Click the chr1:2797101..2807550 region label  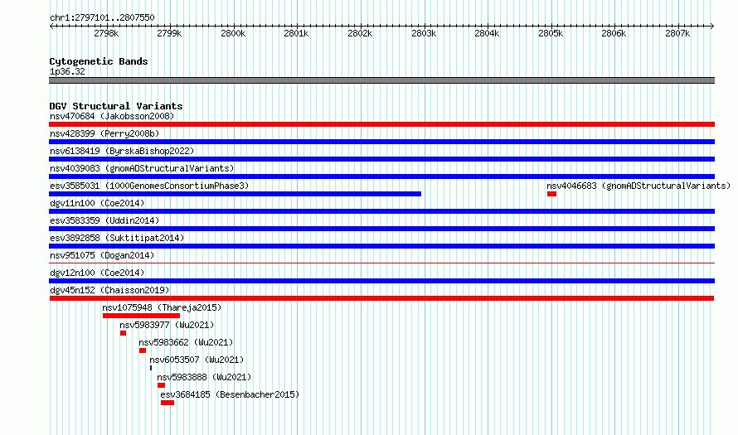[x=102, y=17]
